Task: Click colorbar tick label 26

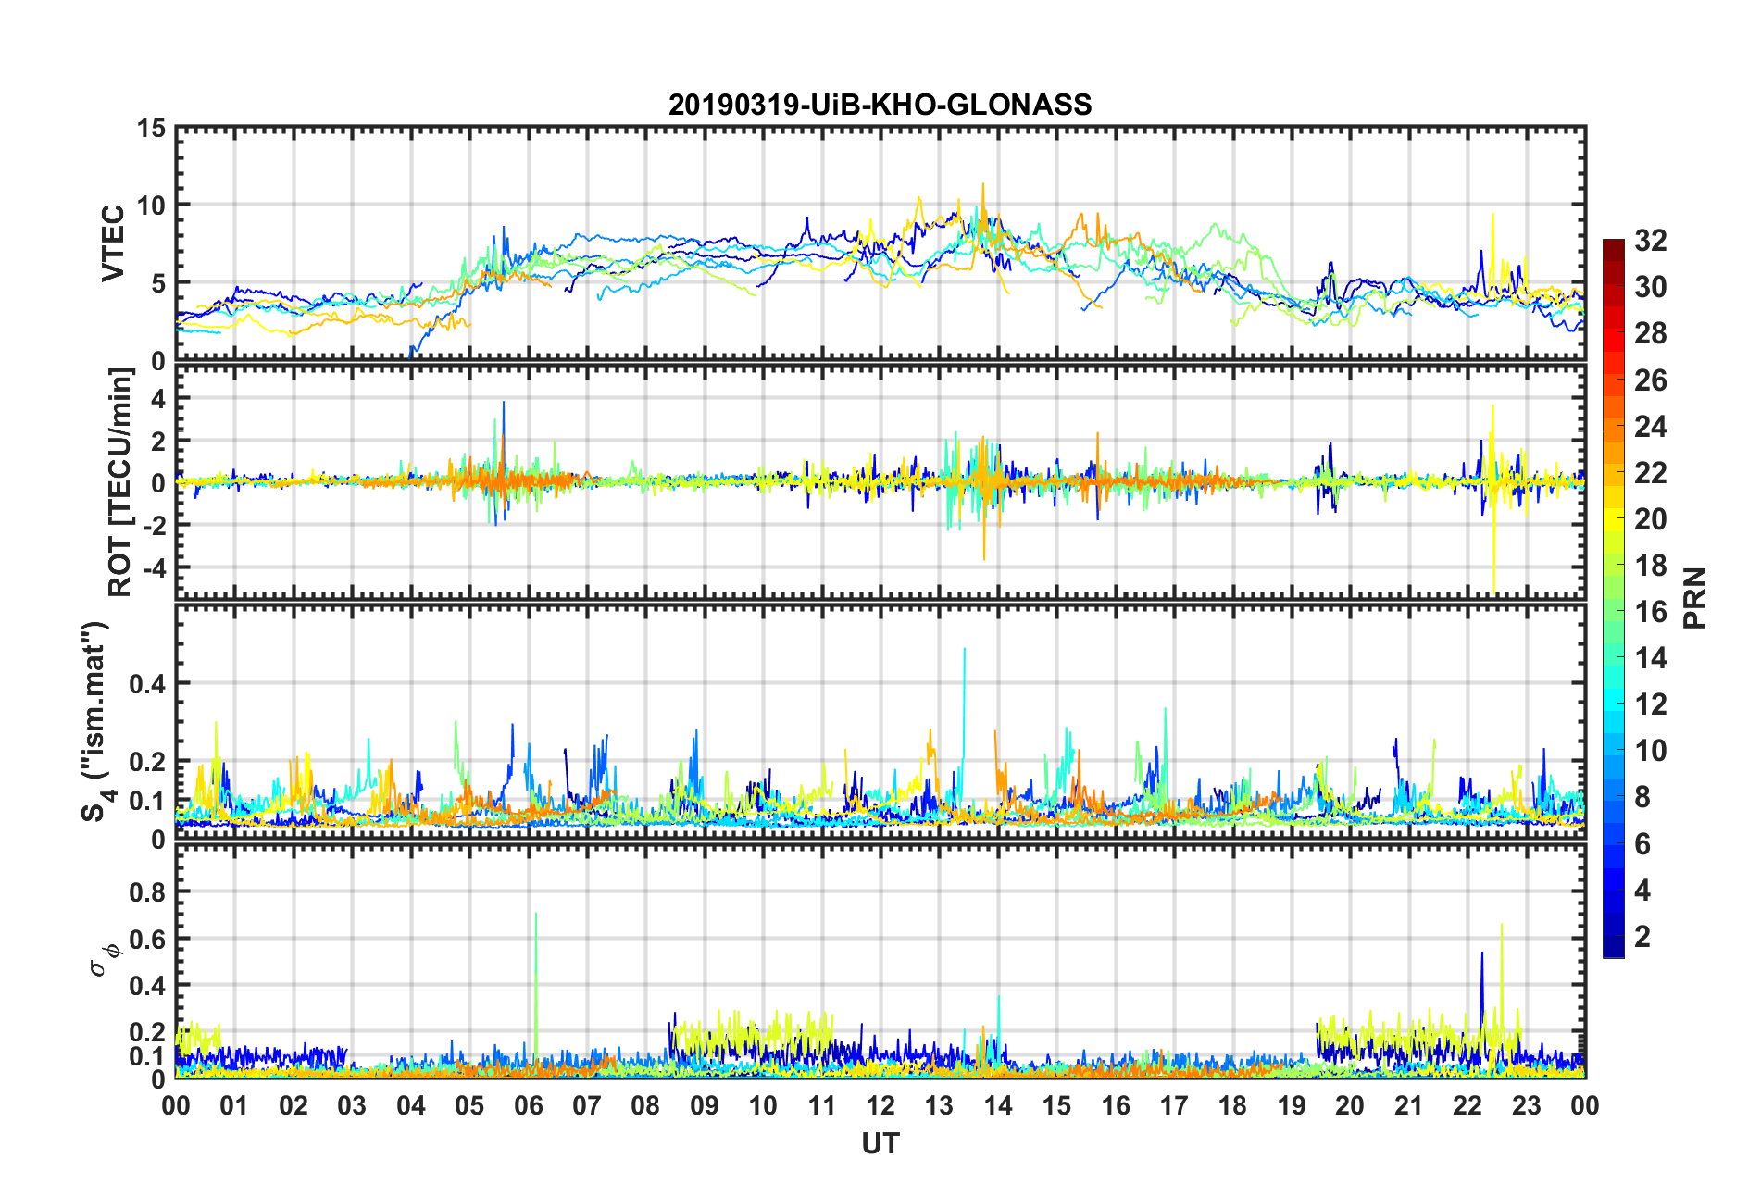Action: (x=1651, y=380)
